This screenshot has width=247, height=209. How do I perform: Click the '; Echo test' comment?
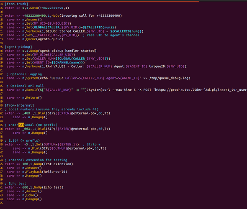click(x=15, y=184)
